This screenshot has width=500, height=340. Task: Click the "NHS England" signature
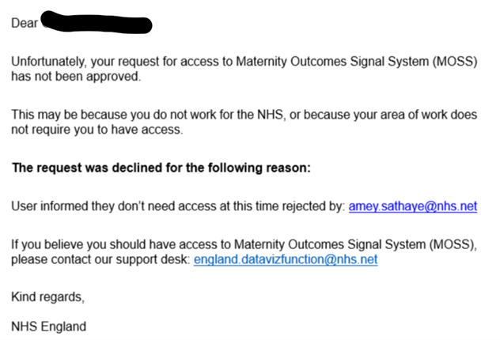pos(48,326)
